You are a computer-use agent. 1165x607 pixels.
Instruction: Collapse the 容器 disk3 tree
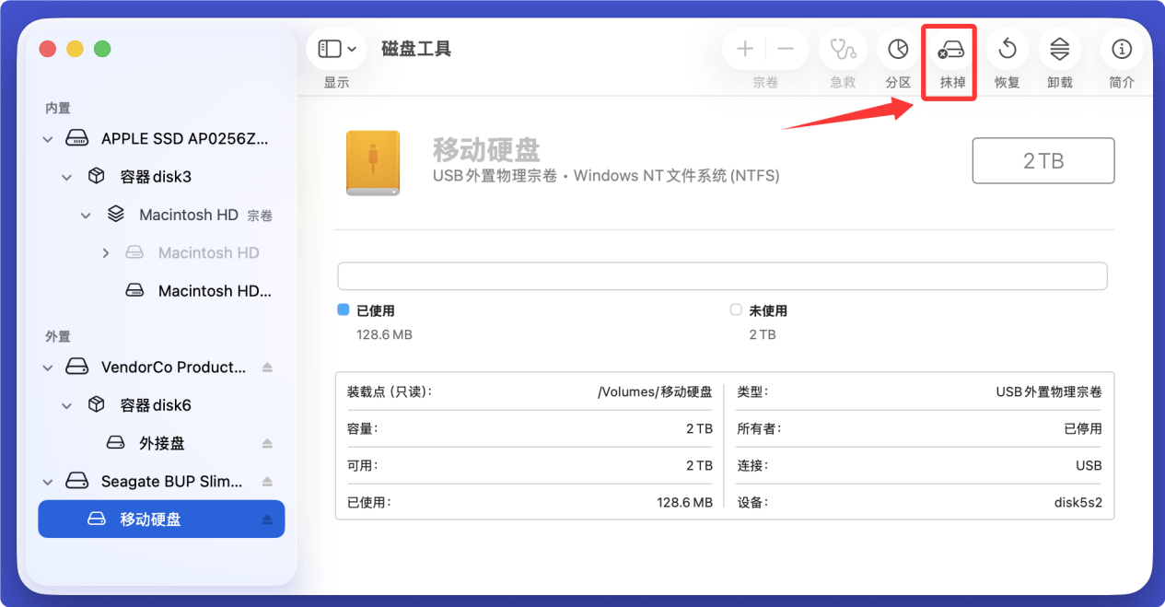(65, 176)
